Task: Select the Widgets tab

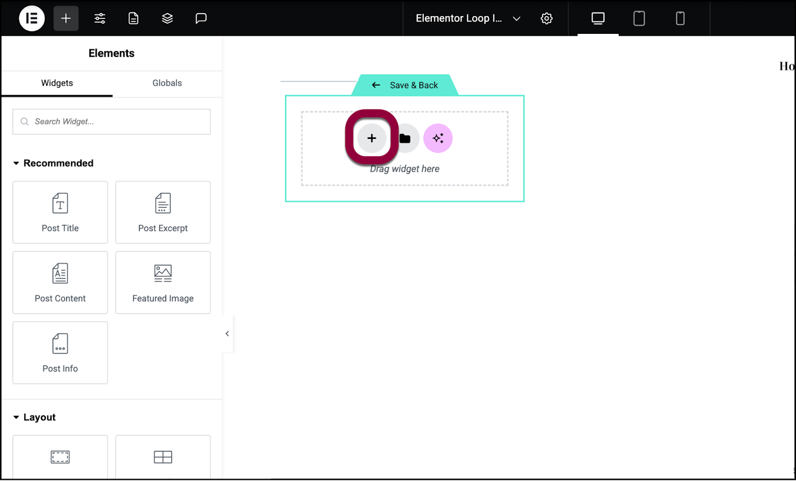Action: click(57, 83)
